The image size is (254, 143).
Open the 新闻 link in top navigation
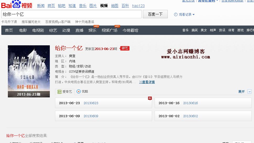pos(41,6)
